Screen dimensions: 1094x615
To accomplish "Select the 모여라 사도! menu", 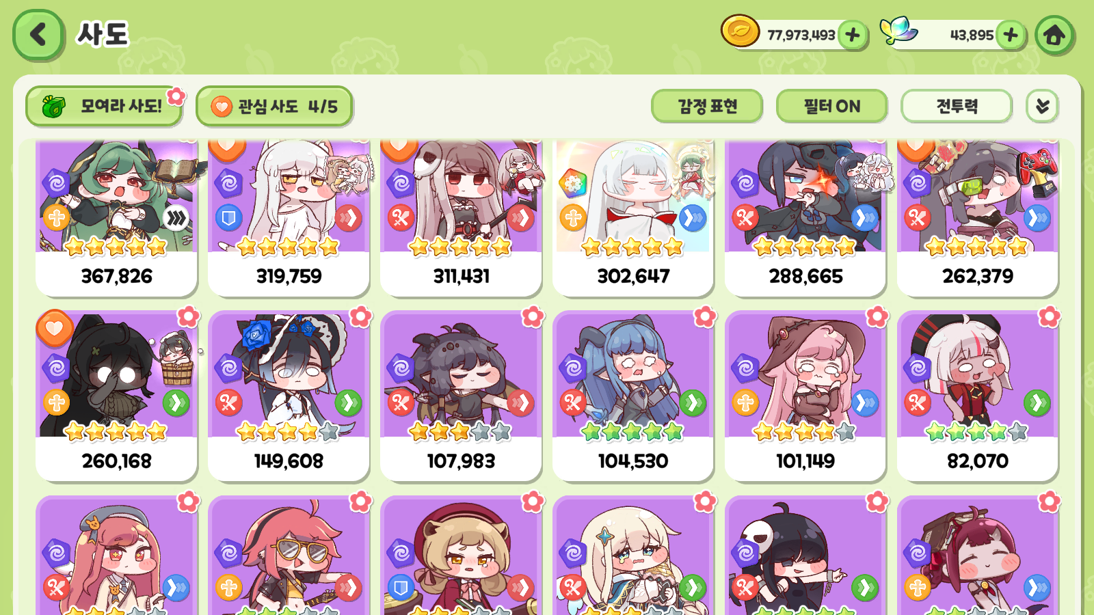I will pos(104,107).
